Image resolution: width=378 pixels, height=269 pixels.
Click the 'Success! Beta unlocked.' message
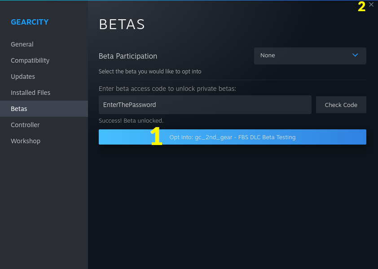tap(131, 121)
